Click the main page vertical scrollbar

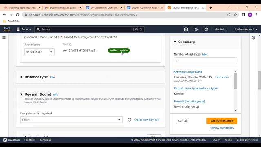[x=259, y=80]
